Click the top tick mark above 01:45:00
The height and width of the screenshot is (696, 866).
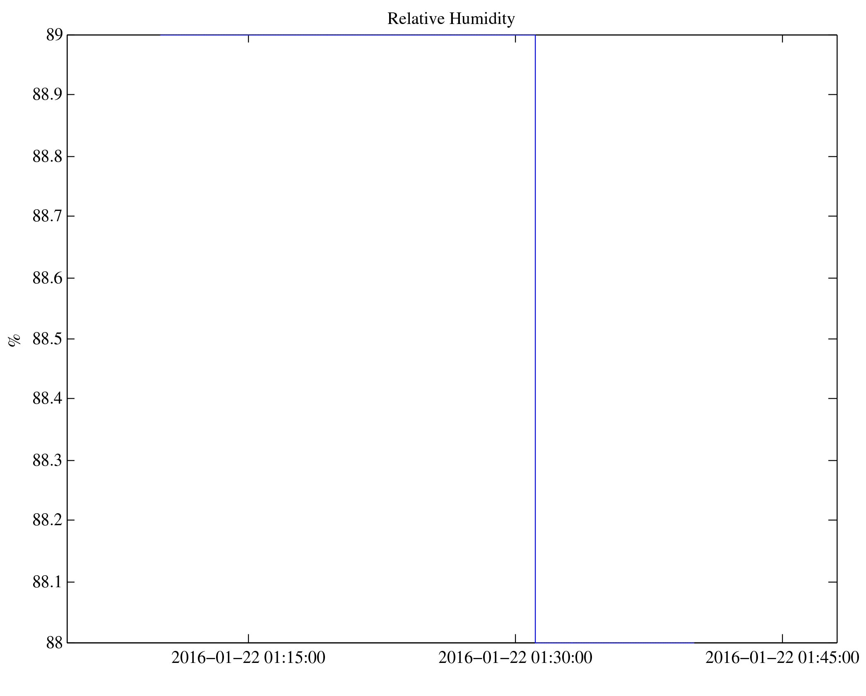(x=782, y=38)
